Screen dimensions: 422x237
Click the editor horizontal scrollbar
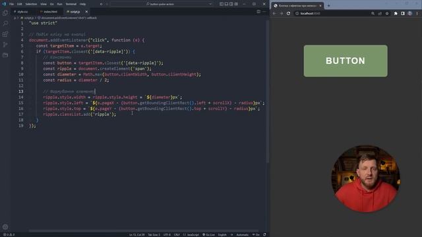point(144,231)
